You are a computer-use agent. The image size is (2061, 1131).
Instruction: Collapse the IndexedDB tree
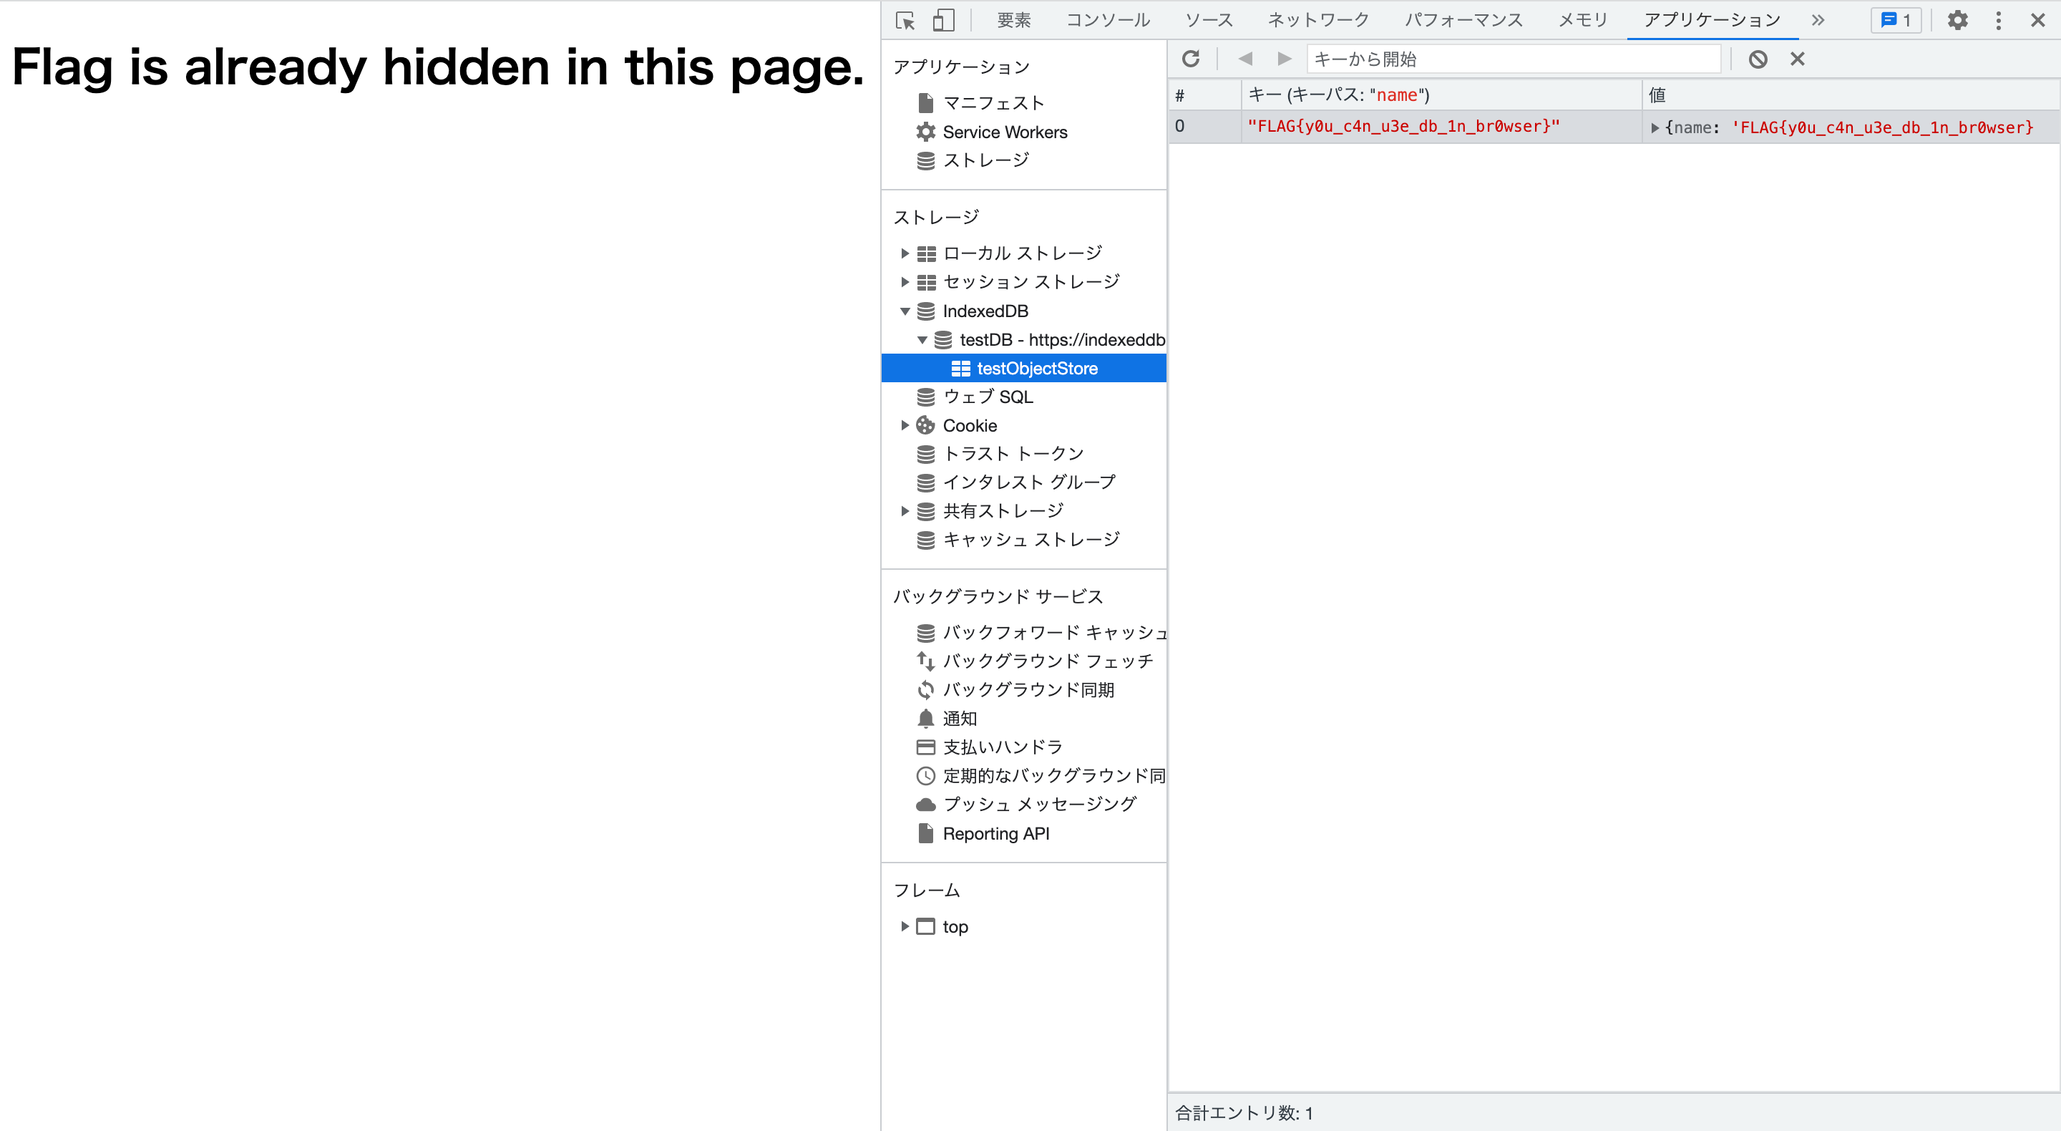pyautogui.click(x=905, y=311)
